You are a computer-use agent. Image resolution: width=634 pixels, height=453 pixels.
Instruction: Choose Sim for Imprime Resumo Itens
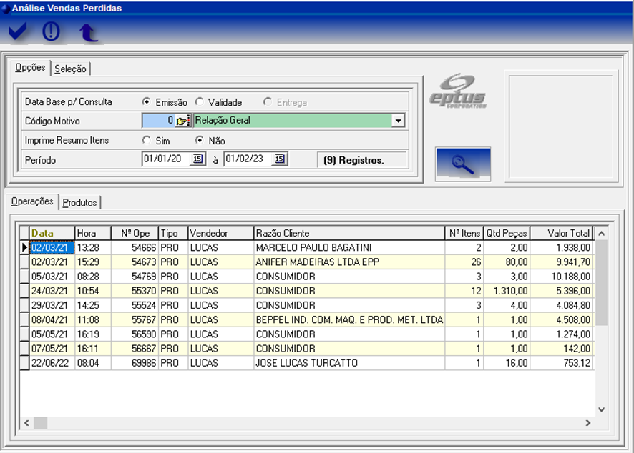point(147,141)
